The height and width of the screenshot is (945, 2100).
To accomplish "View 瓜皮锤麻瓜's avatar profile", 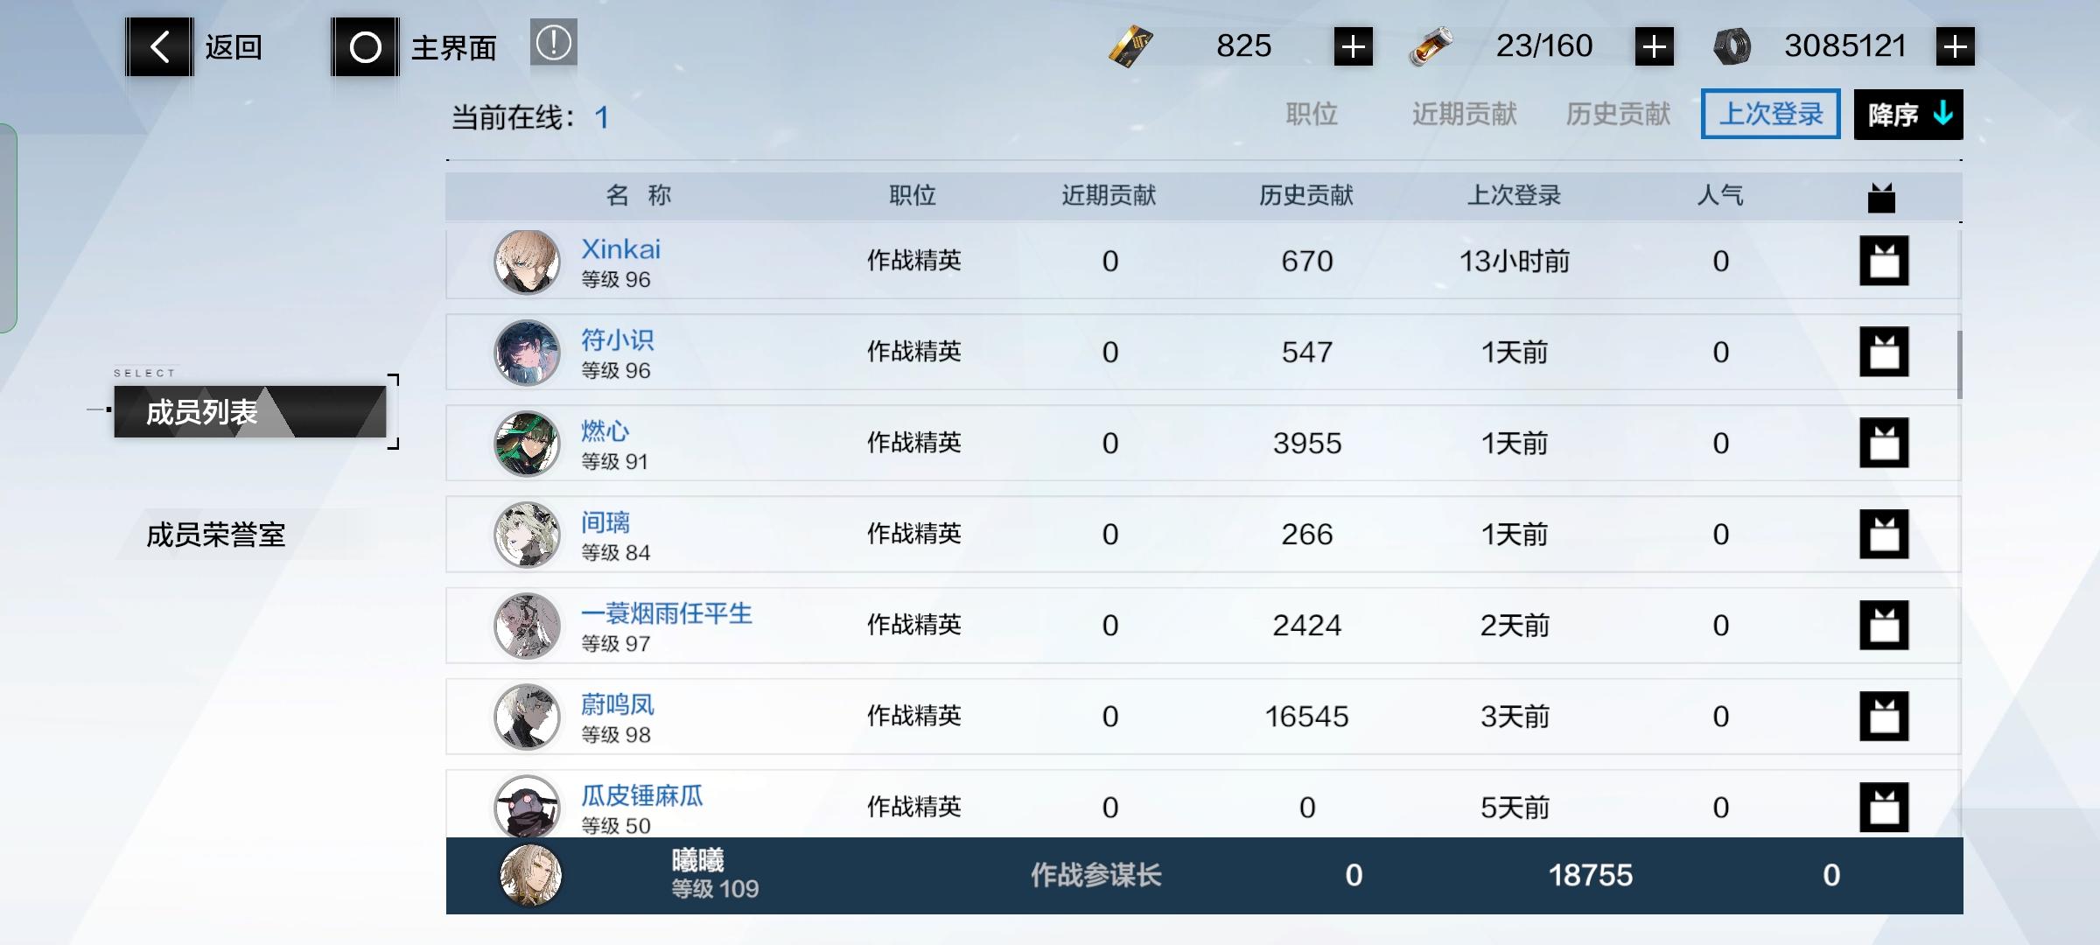I will click(x=527, y=806).
